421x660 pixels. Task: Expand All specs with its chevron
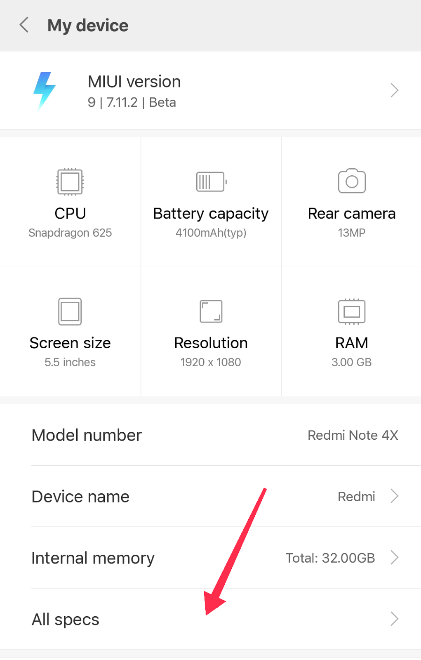[x=394, y=619]
